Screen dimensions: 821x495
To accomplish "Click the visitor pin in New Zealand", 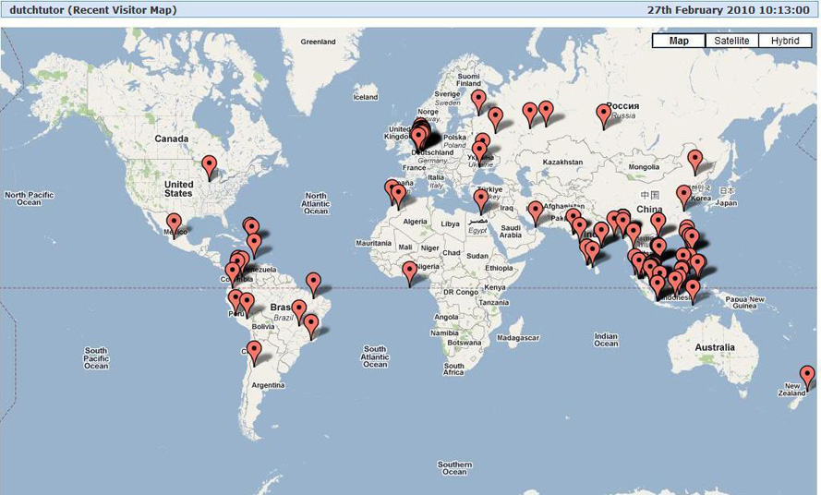I will pyautogui.click(x=807, y=379).
